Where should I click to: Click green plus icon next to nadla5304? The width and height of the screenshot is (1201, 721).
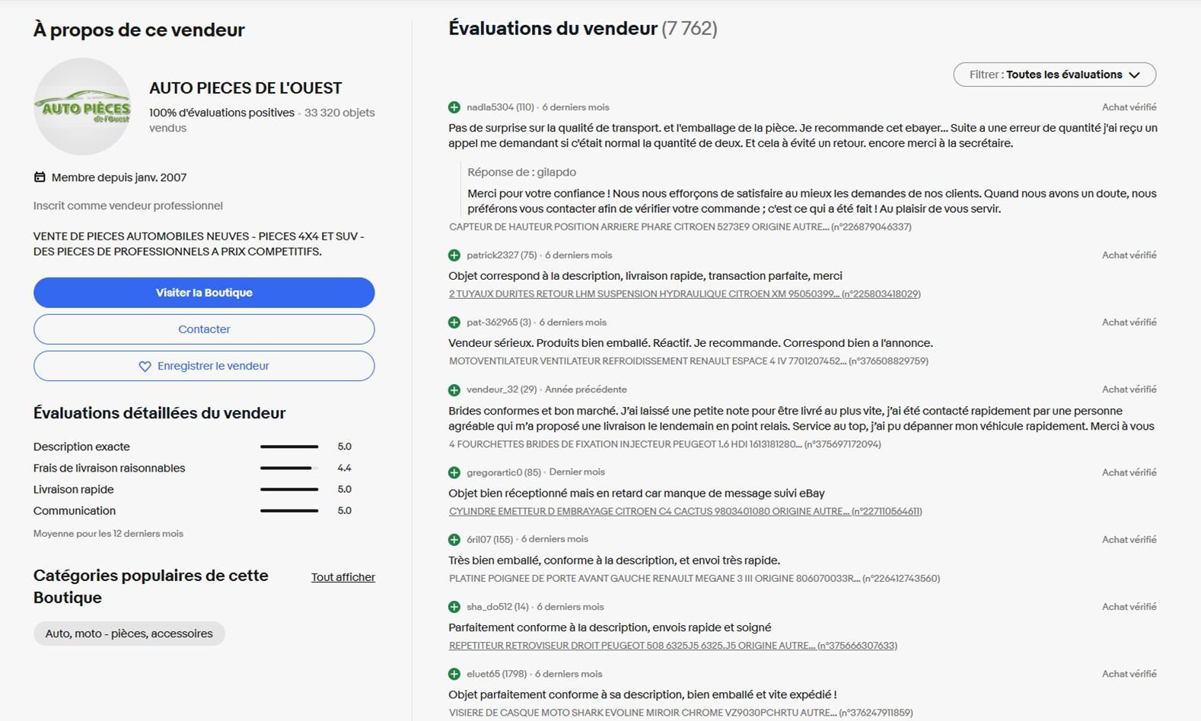[454, 107]
